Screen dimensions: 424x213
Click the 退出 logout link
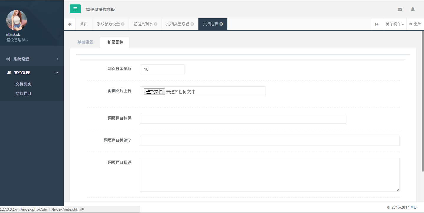click(x=415, y=24)
